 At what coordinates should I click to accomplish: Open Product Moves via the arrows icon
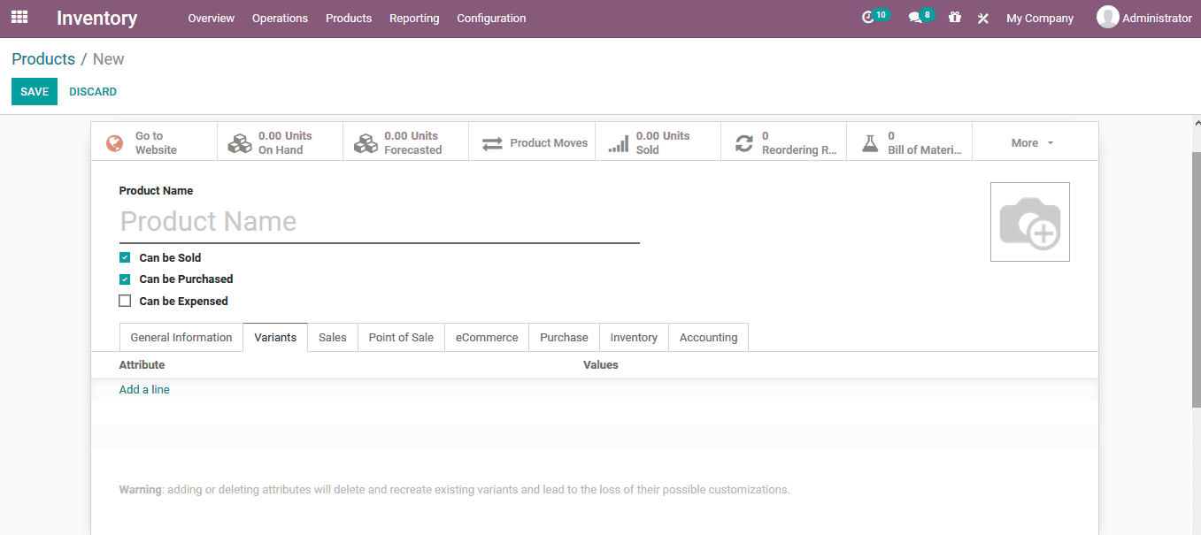tap(532, 141)
